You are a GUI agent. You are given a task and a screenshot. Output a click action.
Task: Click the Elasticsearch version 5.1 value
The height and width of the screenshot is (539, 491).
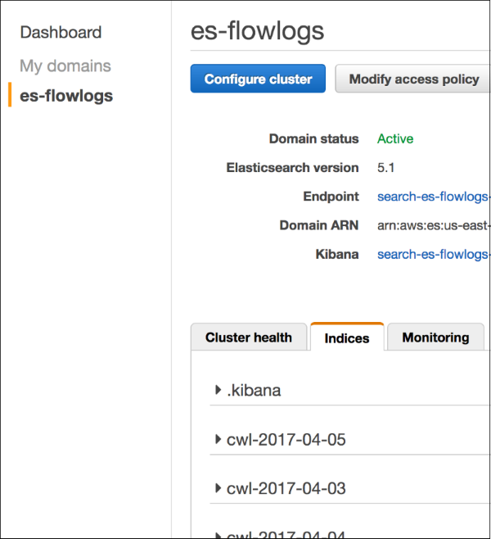386,168
